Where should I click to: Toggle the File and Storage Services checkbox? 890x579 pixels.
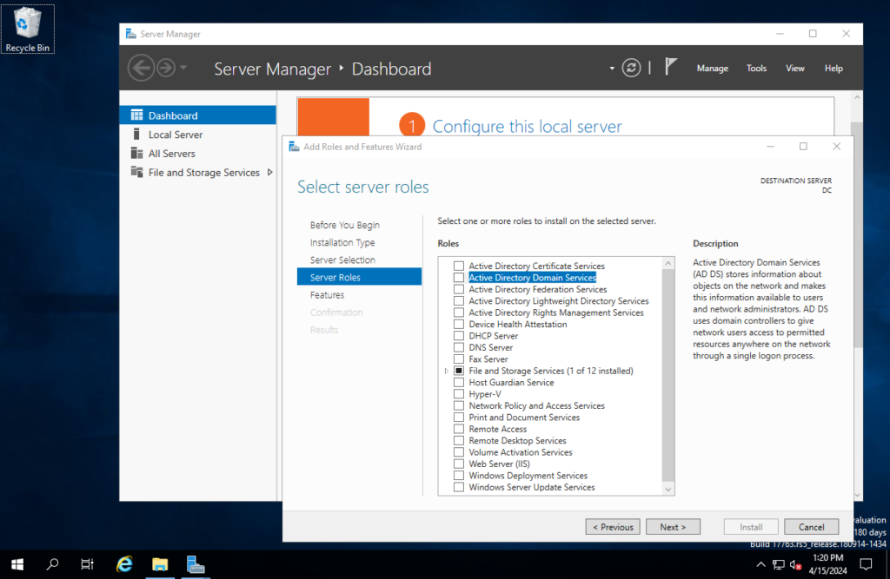pyautogui.click(x=459, y=371)
